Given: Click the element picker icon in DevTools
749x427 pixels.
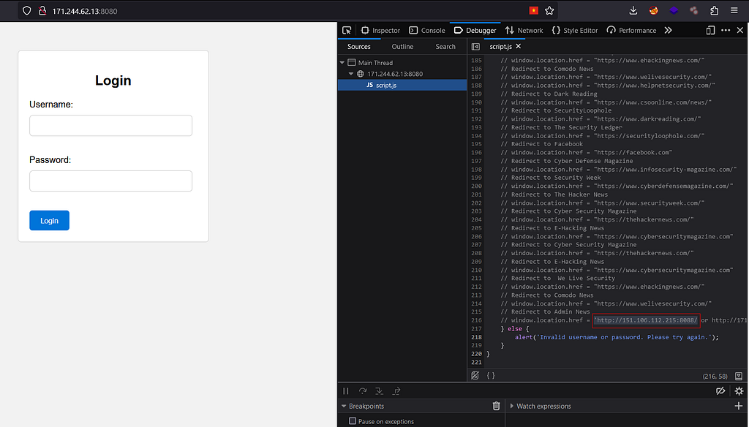Looking at the screenshot, I should click(x=347, y=30).
